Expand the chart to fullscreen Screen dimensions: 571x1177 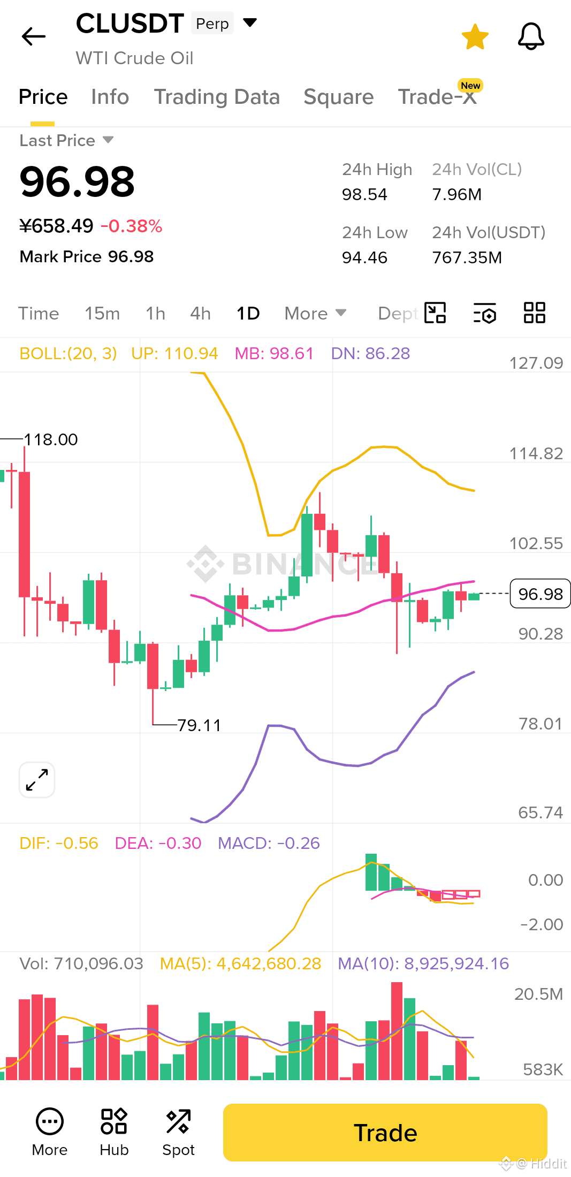37,780
